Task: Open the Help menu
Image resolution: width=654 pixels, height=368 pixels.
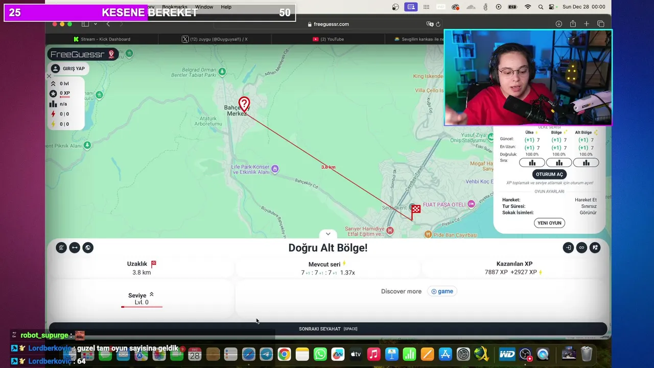Action: [226, 7]
